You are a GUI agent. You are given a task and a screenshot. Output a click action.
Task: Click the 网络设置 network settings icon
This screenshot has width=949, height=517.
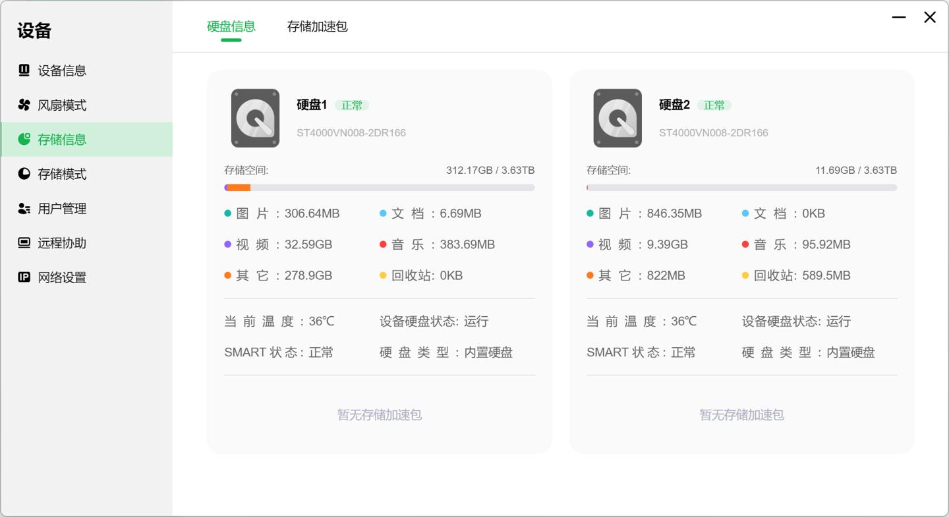pyautogui.click(x=24, y=277)
